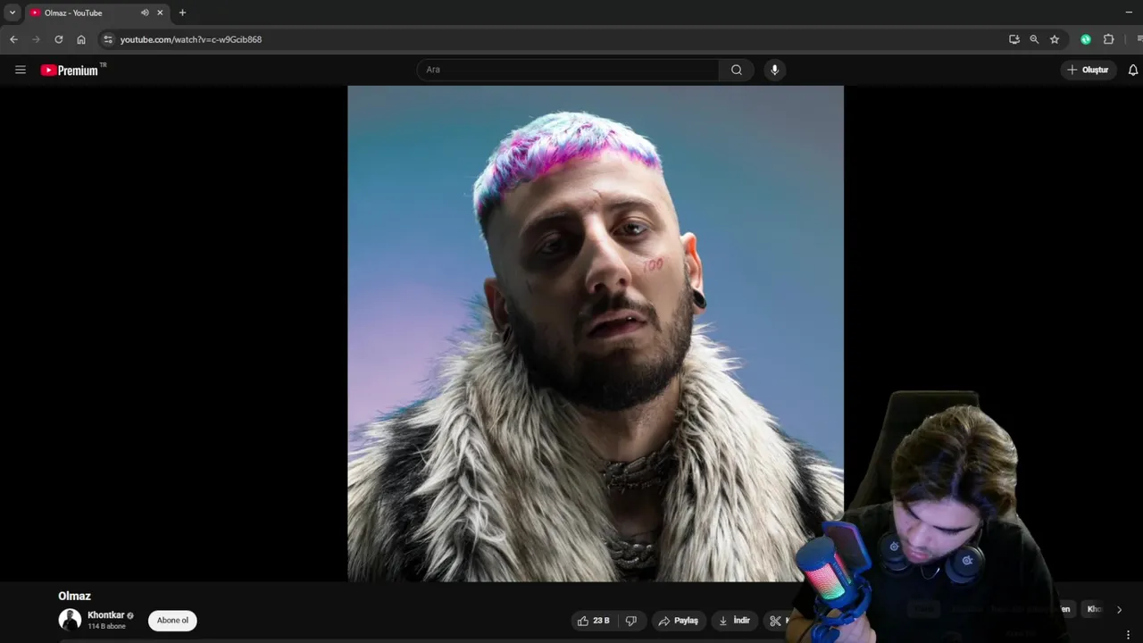This screenshot has height=643, width=1143.
Task: Click the Oluştur create button
Action: [x=1088, y=70]
